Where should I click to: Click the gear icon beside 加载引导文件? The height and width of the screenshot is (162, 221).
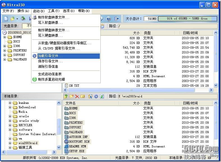[x=34, y=56]
